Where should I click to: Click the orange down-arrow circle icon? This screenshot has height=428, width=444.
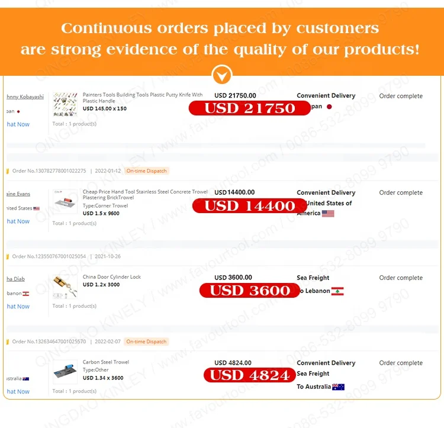point(222,75)
